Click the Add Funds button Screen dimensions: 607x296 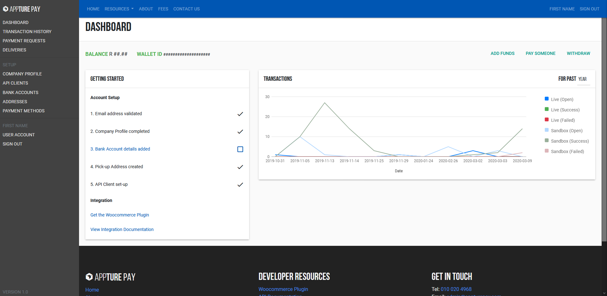point(502,53)
